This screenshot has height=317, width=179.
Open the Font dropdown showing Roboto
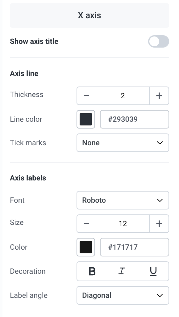click(123, 200)
